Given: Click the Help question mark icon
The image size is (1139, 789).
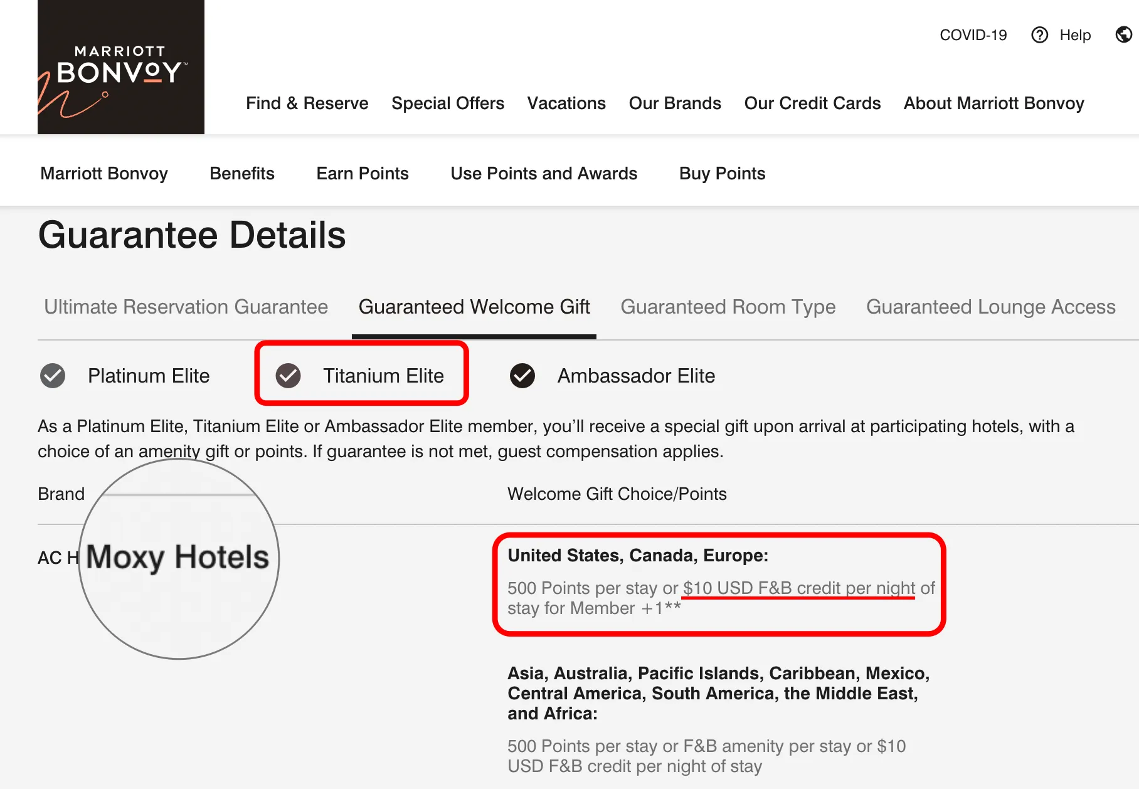Looking at the screenshot, I should 1039,35.
